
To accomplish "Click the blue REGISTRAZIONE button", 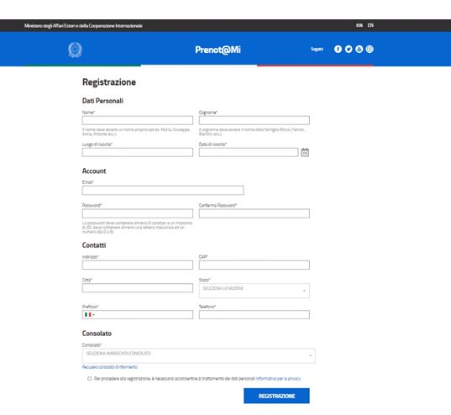I will [276, 396].
